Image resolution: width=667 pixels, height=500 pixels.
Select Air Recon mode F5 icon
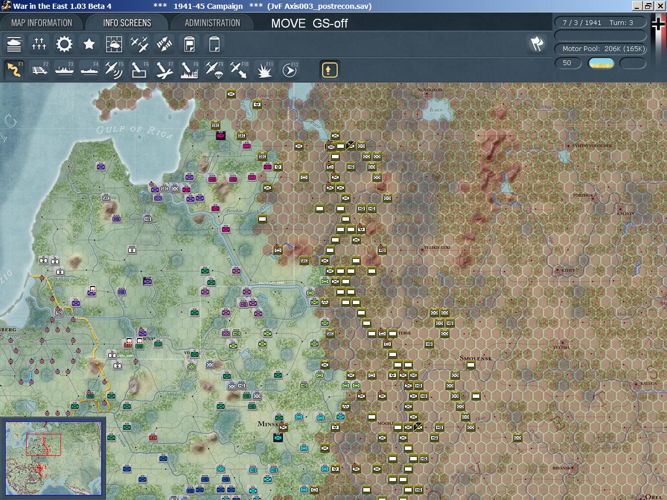coord(114,70)
